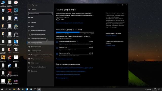Click the Рабочий стол monitor icon
Viewport: 162px width, 91px height.
pyautogui.click(x=57, y=48)
